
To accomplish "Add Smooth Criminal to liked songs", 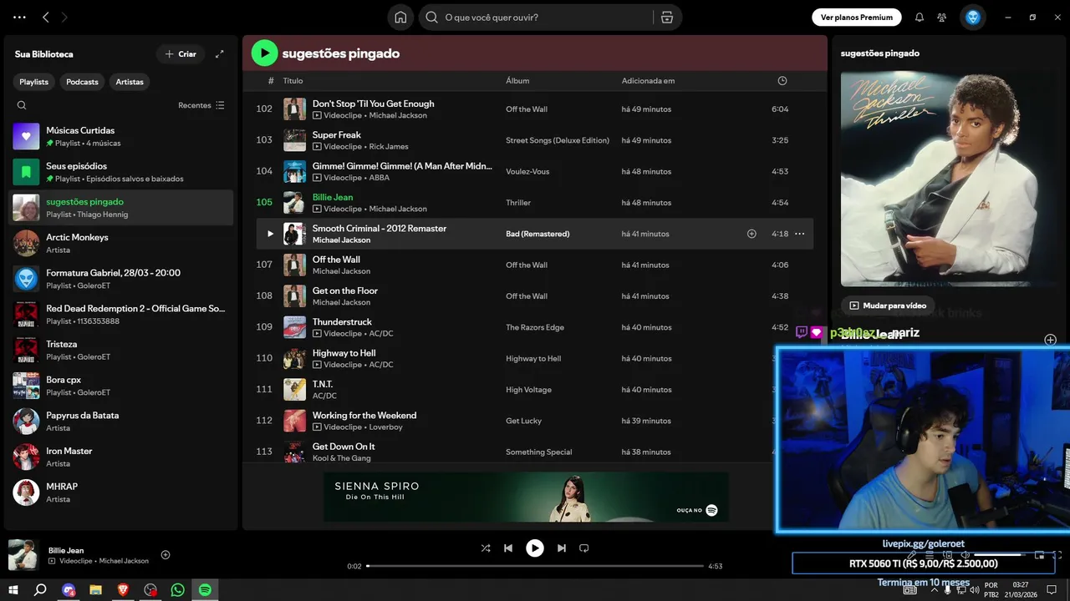I will 752,234.
